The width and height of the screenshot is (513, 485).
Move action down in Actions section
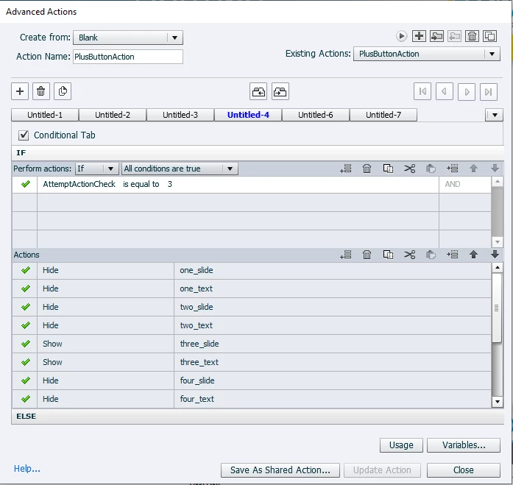pyautogui.click(x=495, y=255)
